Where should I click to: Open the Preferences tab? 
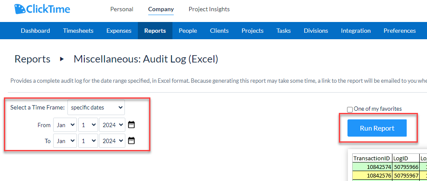pos(399,31)
